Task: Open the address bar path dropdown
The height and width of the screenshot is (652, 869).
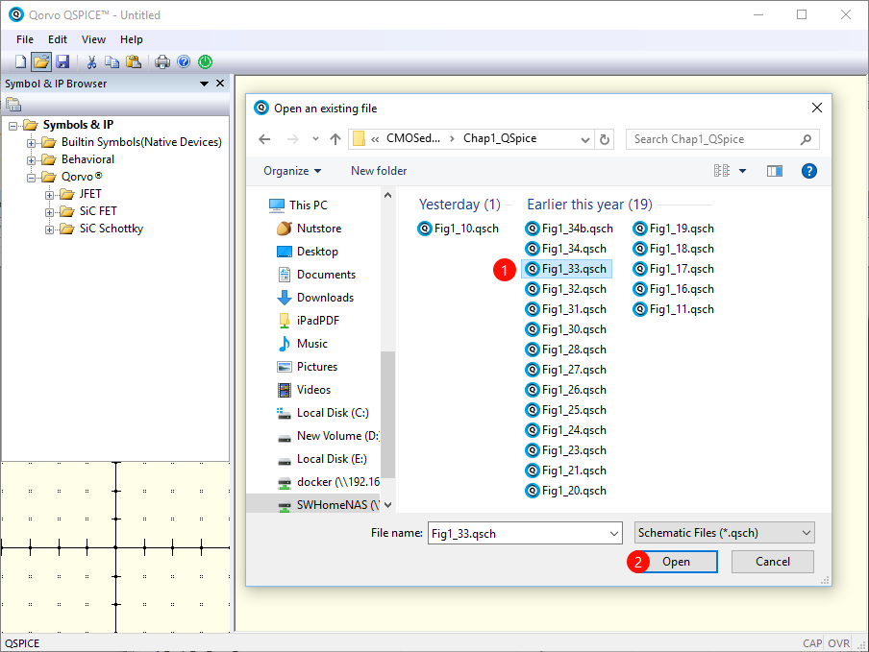Action: (x=584, y=140)
